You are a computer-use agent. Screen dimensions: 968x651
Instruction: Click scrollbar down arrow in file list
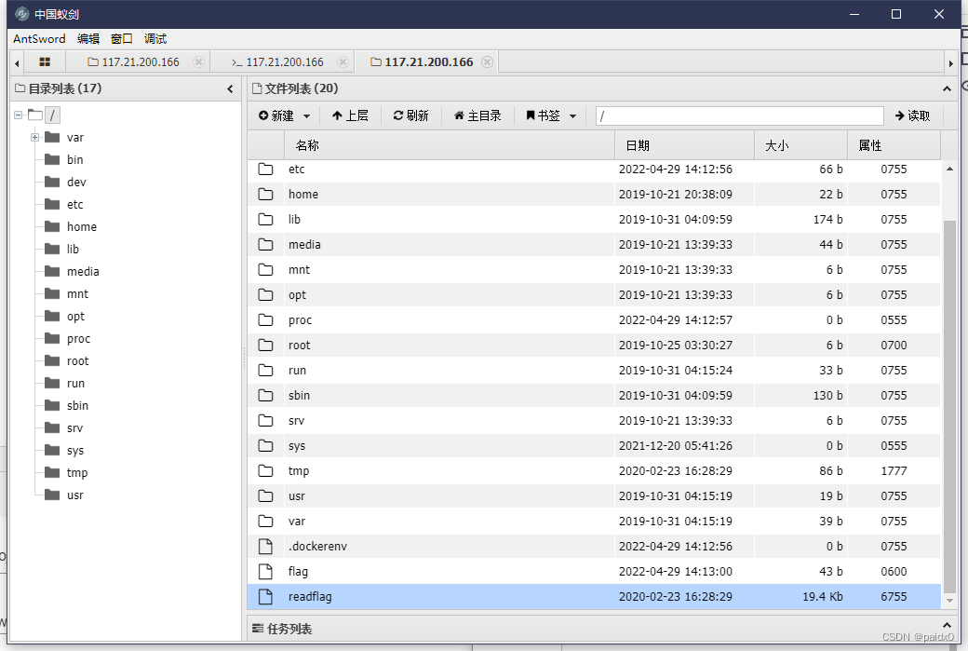[949, 601]
